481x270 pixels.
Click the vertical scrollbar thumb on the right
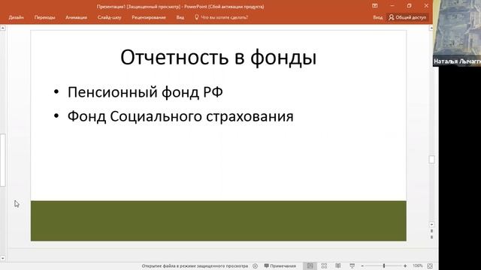point(431,160)
